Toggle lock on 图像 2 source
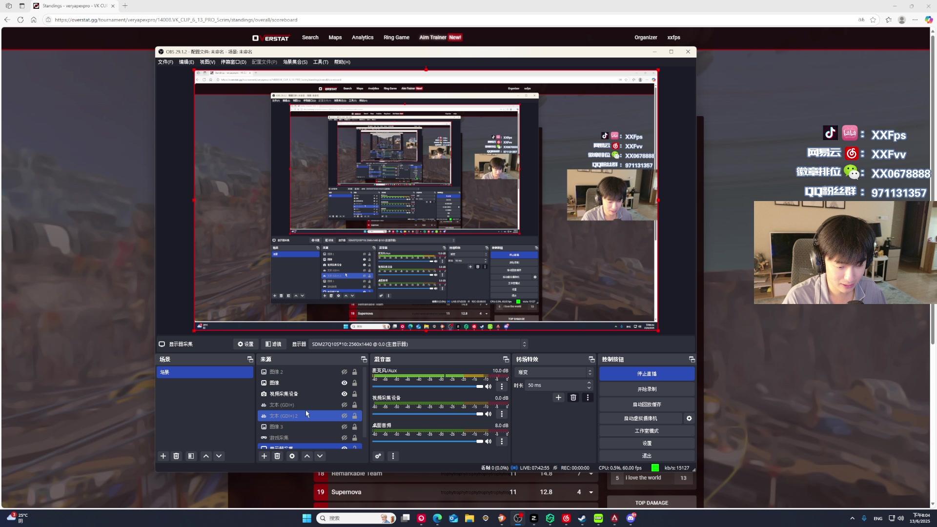Viewport: 937px width, 527px height. [355, 372]
